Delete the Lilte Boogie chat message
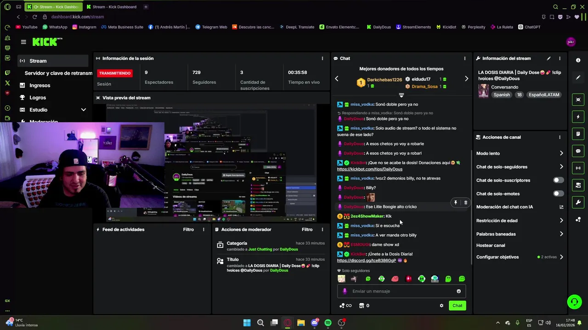The height and width of the screenshot is (330, 588). pyautogui.click(x=465, y=203)
